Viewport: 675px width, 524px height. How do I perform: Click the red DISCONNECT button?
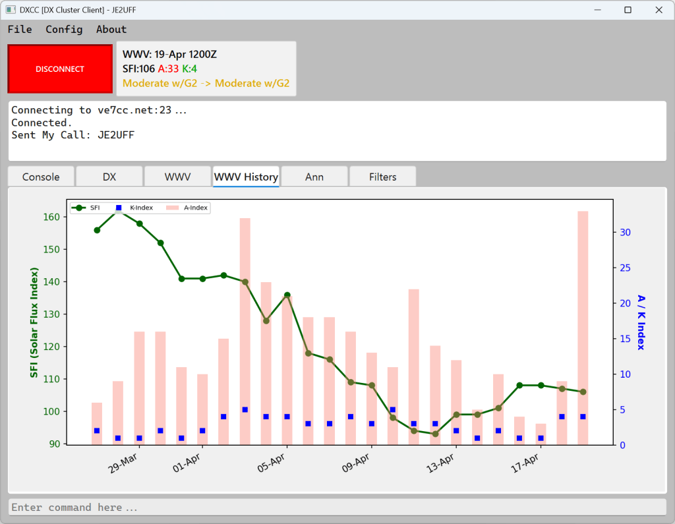(x=60, y=69)
